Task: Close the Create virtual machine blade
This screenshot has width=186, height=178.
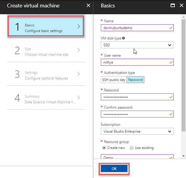Action: click(88, 5)
